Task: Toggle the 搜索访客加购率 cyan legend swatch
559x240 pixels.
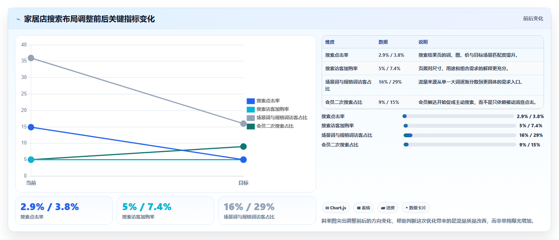Action: point(250,109)
